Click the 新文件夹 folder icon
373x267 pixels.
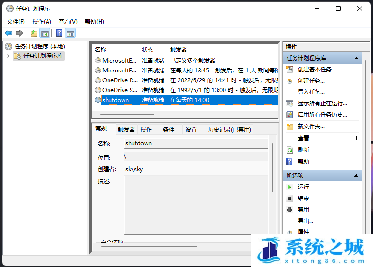289,126
